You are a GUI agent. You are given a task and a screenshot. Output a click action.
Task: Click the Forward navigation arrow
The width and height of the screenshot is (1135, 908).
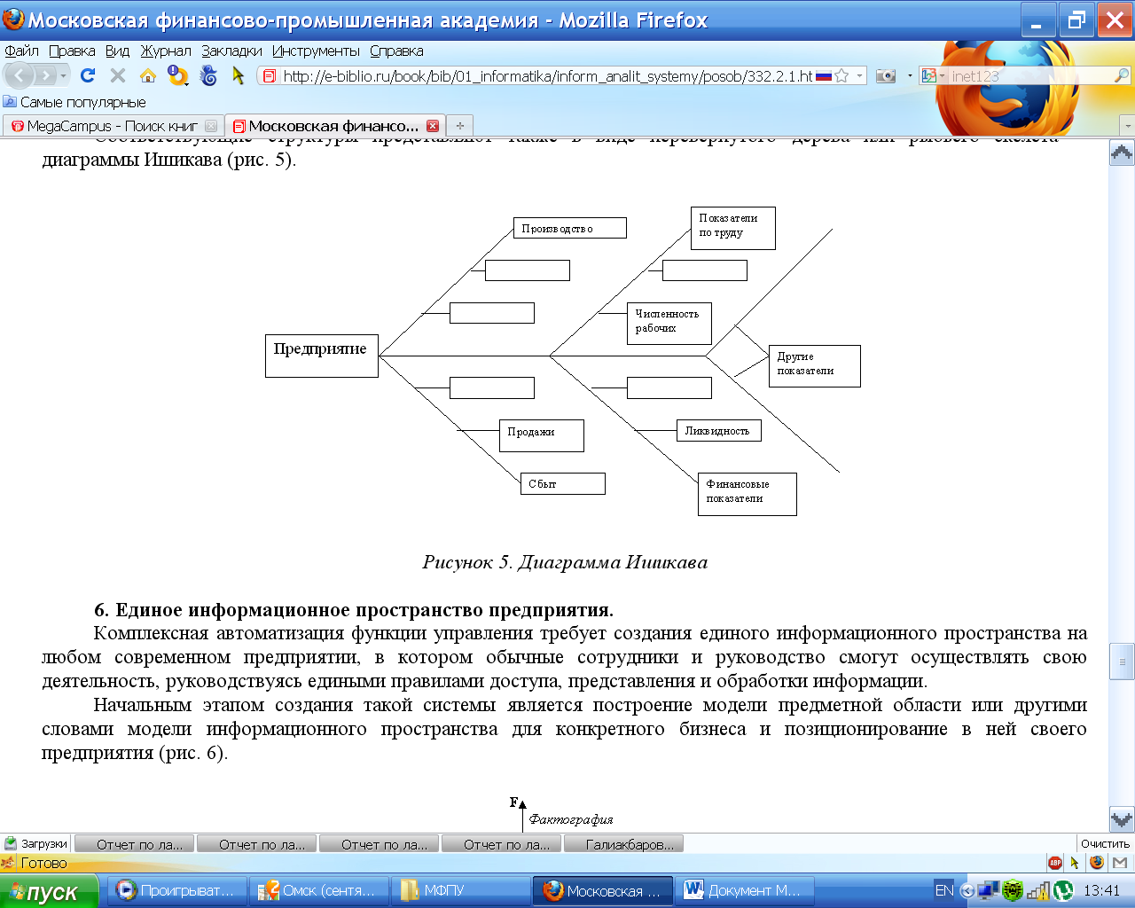click(45, 76)
